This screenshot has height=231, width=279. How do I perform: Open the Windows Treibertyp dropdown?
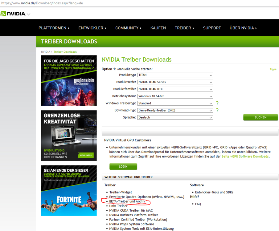coord(175,103)
